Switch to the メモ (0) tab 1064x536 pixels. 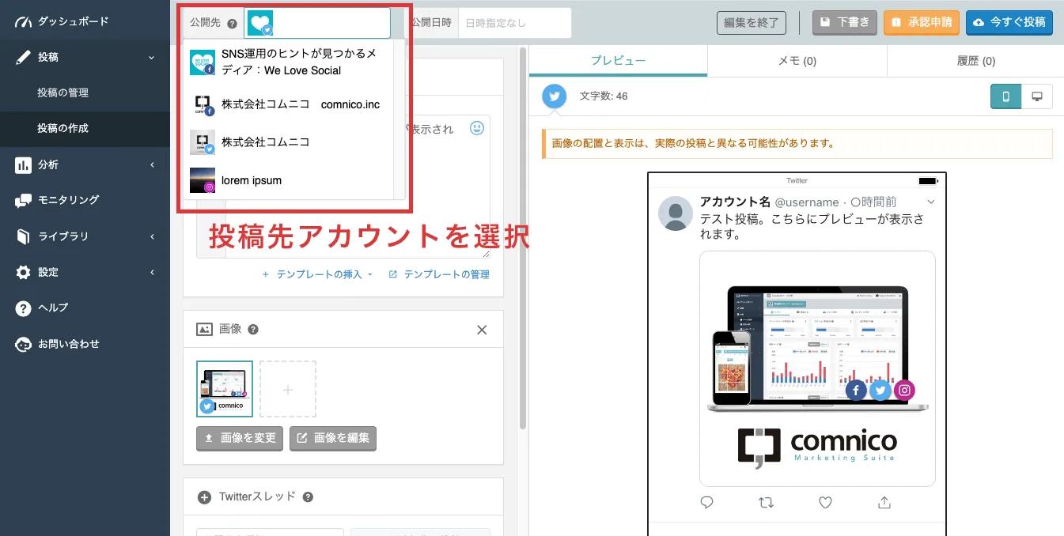797,61
